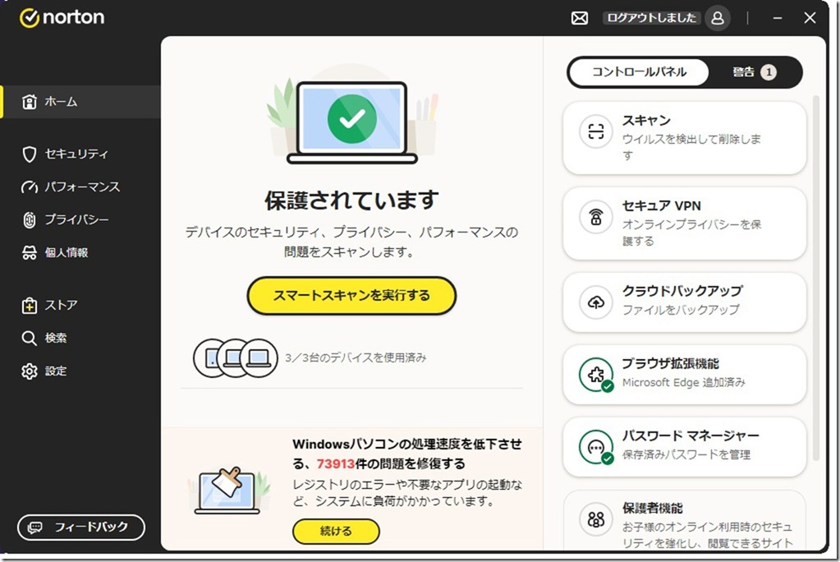Click the ファイルをバックアップ text

click(681, 310)
